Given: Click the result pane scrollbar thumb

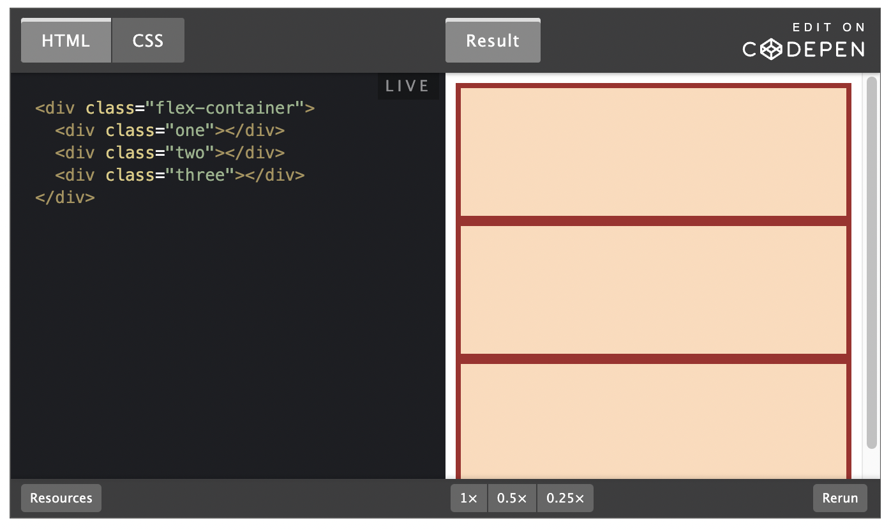Looking at the screenshot, I should [x=872, y=262].
